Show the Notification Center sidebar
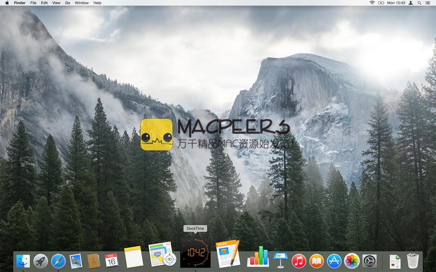 click(x=429, y=3)
